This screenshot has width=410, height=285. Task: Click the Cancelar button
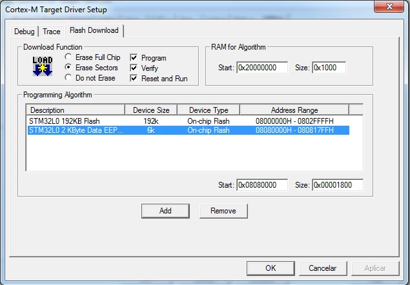click(x=323, y=268)
